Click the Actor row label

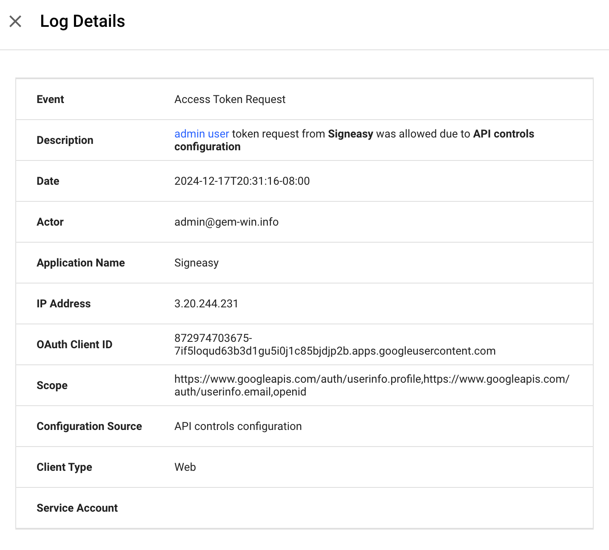[50, 222]
